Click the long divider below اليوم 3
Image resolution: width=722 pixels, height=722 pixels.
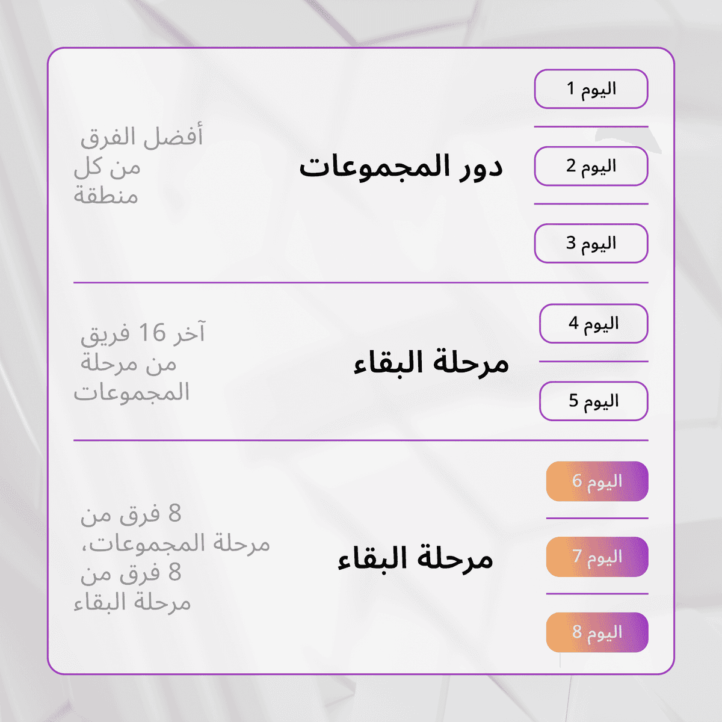(361, 282)
